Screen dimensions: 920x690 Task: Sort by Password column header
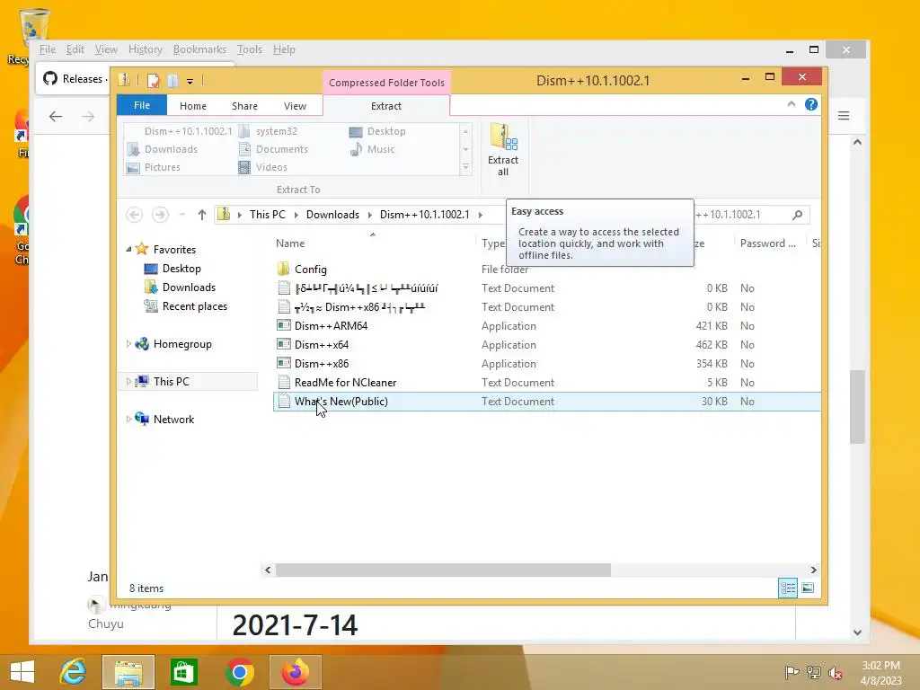click(768, 243)
